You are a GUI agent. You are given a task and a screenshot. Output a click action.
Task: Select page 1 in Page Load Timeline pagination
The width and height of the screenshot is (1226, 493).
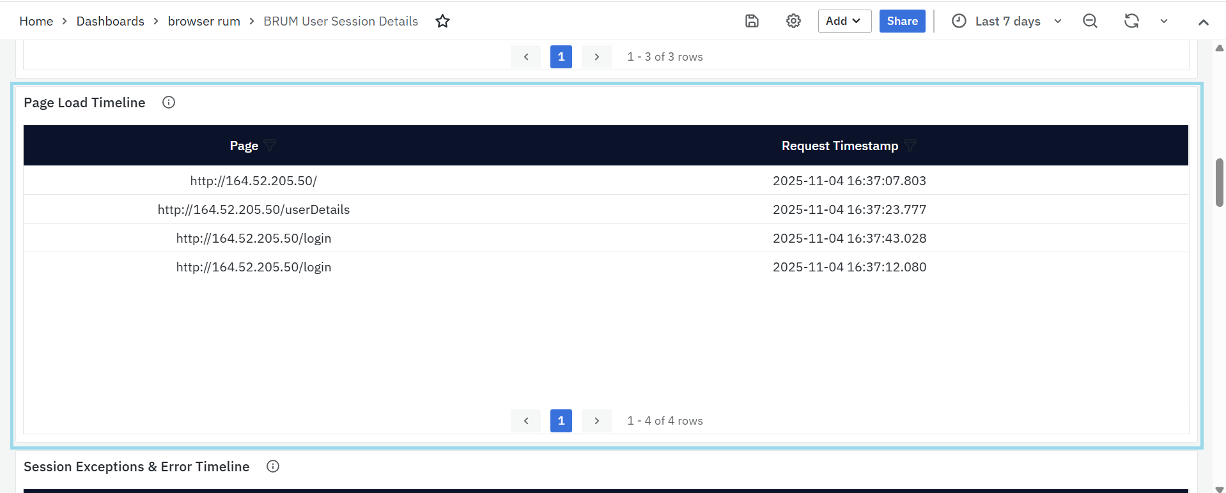561,421
